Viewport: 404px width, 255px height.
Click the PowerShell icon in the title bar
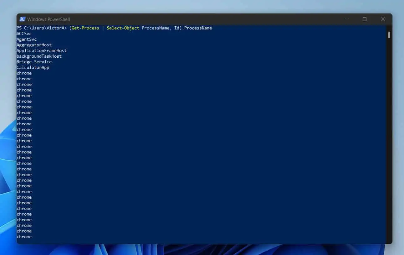point(23,19)
